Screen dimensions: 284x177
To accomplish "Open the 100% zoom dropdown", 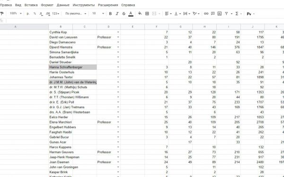I will click(16, 13).
